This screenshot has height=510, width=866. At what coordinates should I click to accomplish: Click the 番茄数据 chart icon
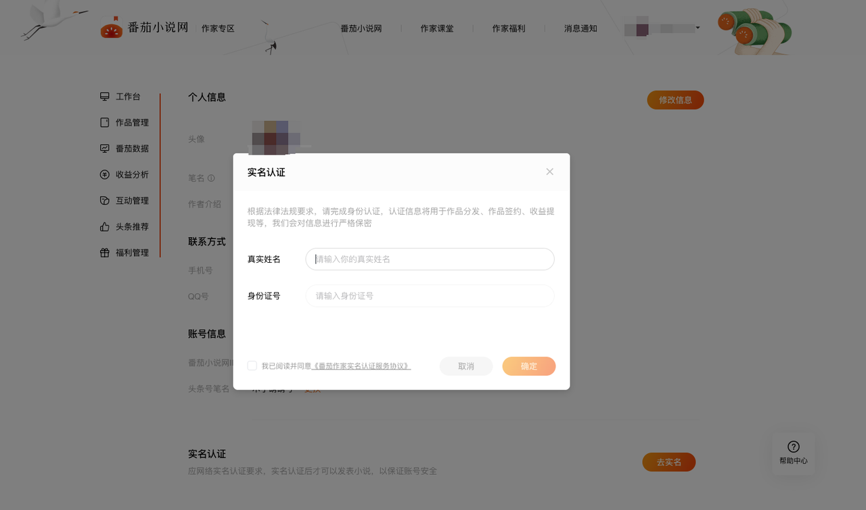pyautogui.click(x=104, y=149)
